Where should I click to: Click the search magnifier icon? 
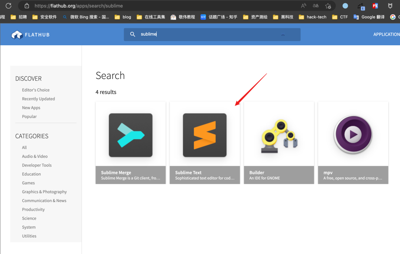(x=132, y=34)
